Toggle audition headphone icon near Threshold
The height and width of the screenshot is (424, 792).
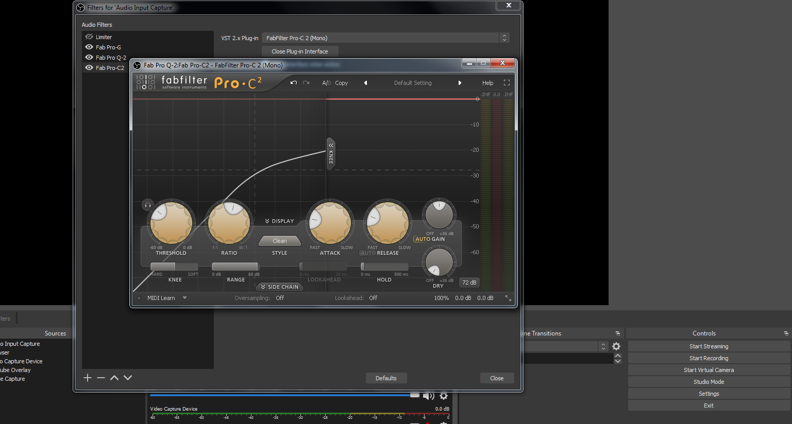coord(148,205)
